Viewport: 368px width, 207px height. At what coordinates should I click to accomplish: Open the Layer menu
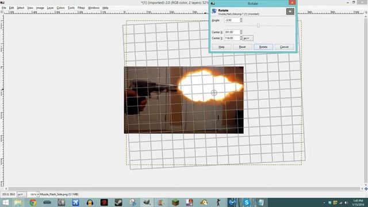click(50, 7)
